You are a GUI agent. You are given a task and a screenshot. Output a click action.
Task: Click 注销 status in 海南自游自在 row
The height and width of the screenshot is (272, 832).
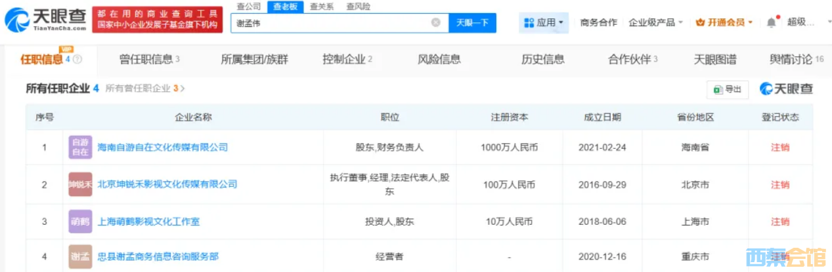[x=780, y=147]
